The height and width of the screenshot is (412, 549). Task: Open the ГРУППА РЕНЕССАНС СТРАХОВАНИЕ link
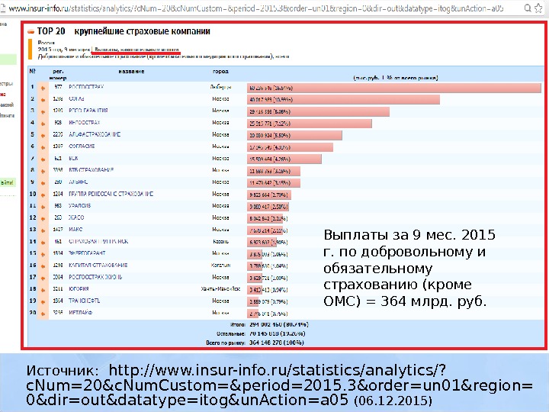[x=111, y=194]
